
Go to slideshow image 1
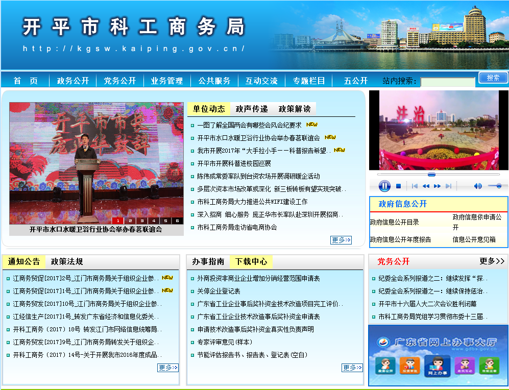point(118,221)
